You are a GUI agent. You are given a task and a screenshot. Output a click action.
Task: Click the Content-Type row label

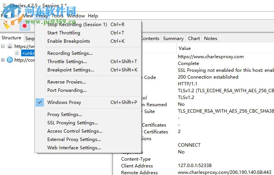(136, 159)
